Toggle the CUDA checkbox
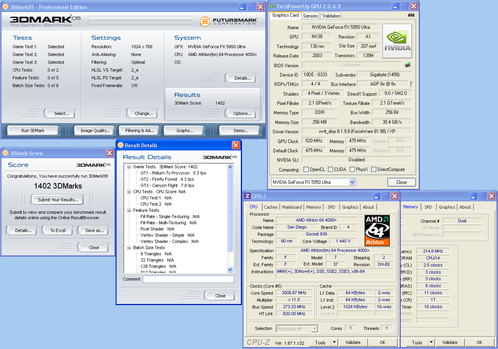This screenshot has height=349, width=498. (330, 169)
